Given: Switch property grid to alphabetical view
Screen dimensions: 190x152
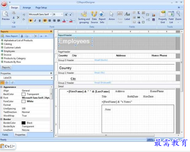Looking at the screenshot, I should (7, 83).
